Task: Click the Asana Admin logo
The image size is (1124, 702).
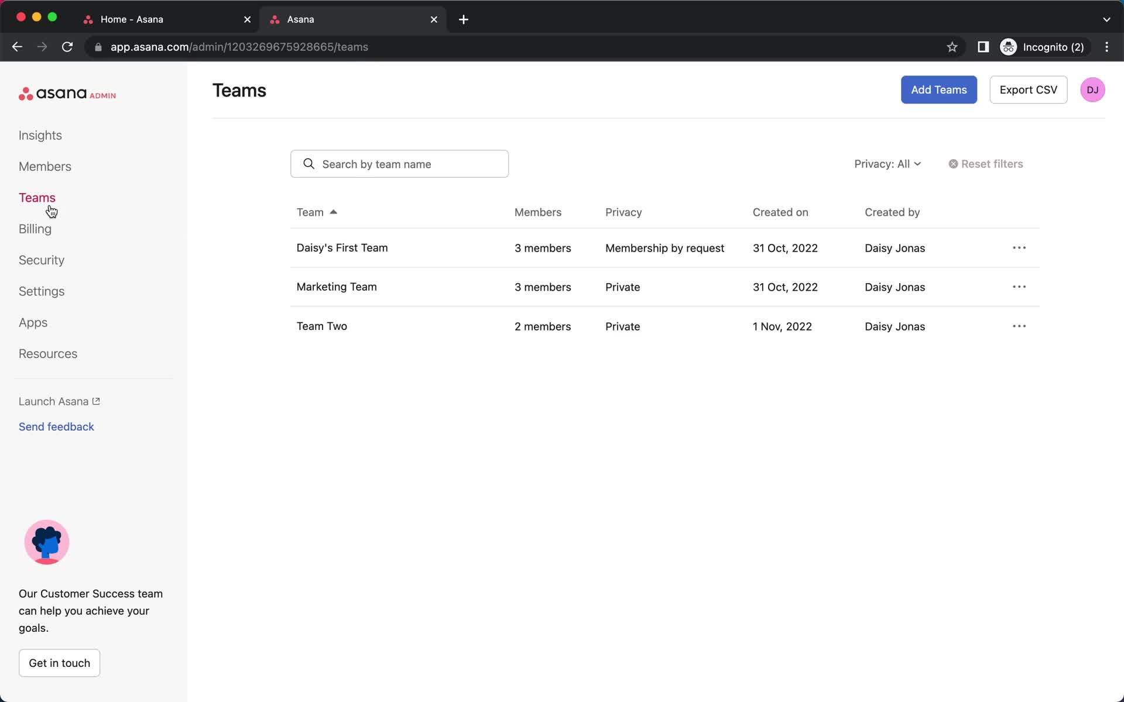Action: 67,94
